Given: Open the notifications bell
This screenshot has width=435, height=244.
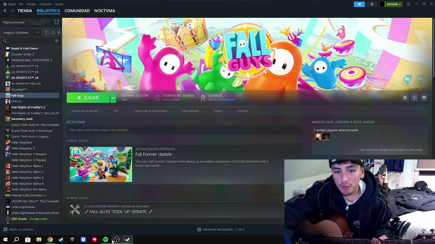Looking at the screenshot, I should (x=372, y=4).
